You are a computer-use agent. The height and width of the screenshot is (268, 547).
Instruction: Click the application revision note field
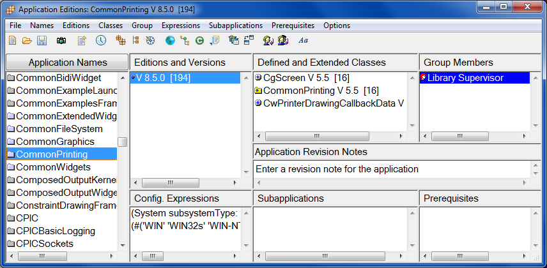point(391,169)
